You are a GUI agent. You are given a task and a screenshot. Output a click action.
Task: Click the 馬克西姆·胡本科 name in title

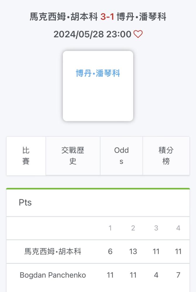point(63,17)
